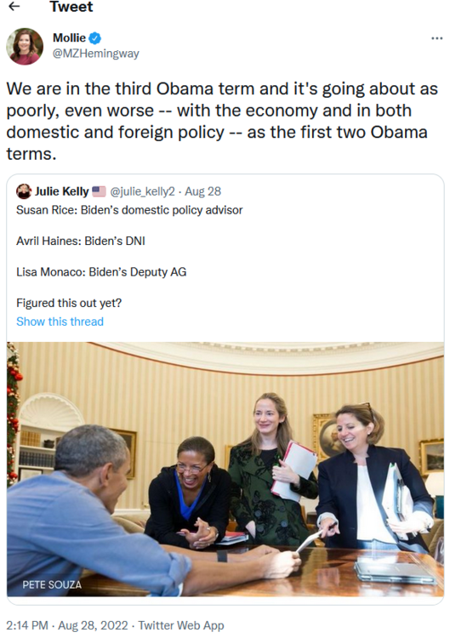Open the @MZHemingway handle
Viewport: 450px width, 638px height.
pos(96,54)
